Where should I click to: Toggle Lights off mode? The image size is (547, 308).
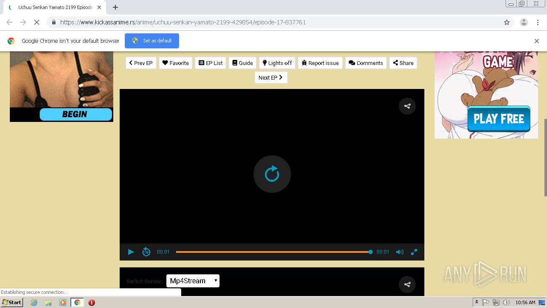[x=277, y=63]
